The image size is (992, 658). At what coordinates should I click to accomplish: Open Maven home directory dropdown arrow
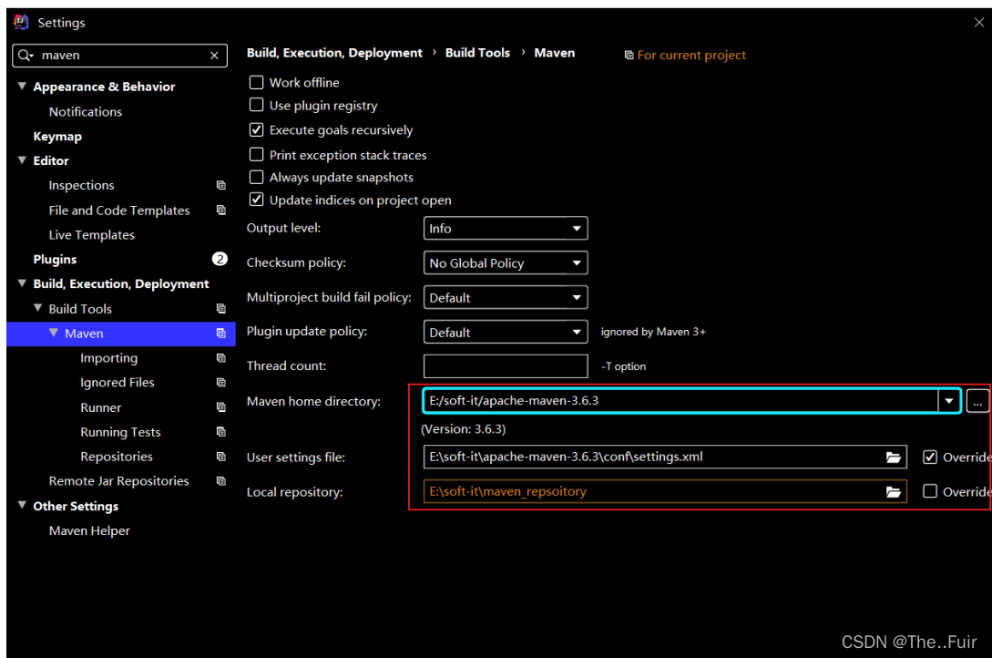(949, 401)
